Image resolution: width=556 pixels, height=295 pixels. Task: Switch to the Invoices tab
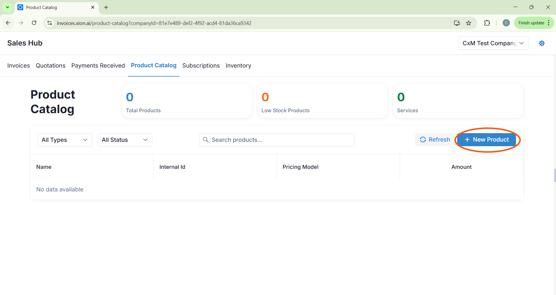click(x=19, y=66)
